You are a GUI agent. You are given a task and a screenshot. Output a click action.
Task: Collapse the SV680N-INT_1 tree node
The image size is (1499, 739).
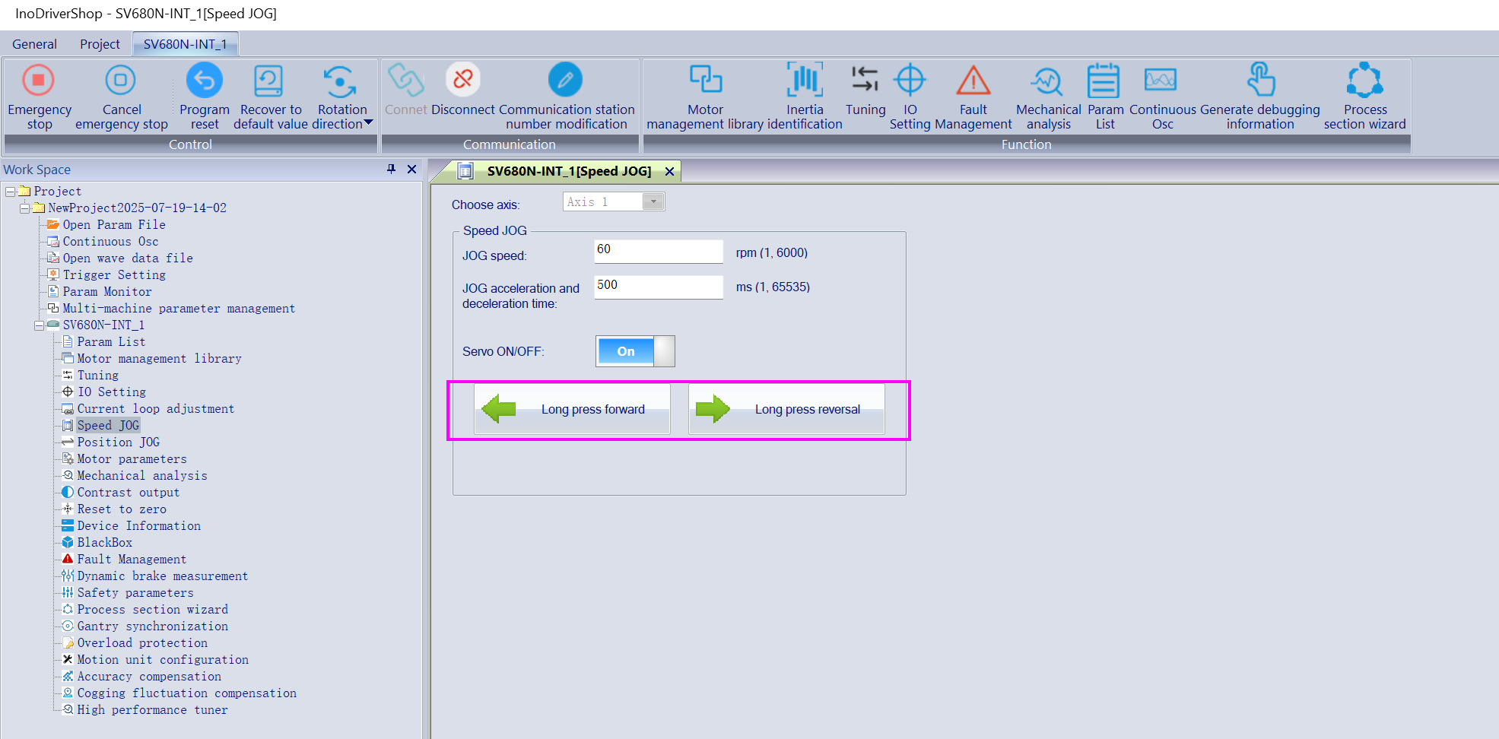pyautogui.click(x=39, y=325)
